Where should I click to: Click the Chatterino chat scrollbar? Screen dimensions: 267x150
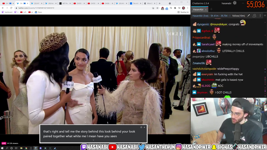pyautogui.click(x=265, y=58)
